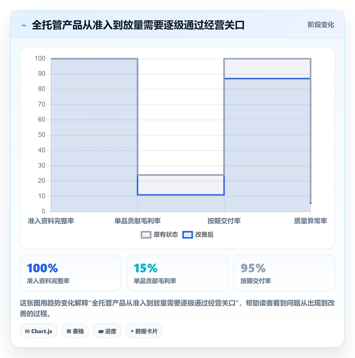This screenshot has width=355, height=358.
Task: Click the 质量异常率 x-axis label
Action: pyautogui.click(x=311, y=221)
